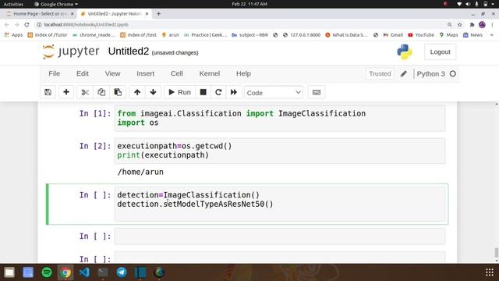Image resolution: width=499 pixels, height=281 pixels.
Task: Click the /home/arun output text
Action: pyautogui.click(x=140, y=172)
